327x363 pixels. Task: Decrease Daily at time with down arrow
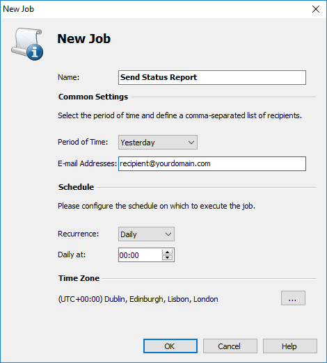[168, 258]
